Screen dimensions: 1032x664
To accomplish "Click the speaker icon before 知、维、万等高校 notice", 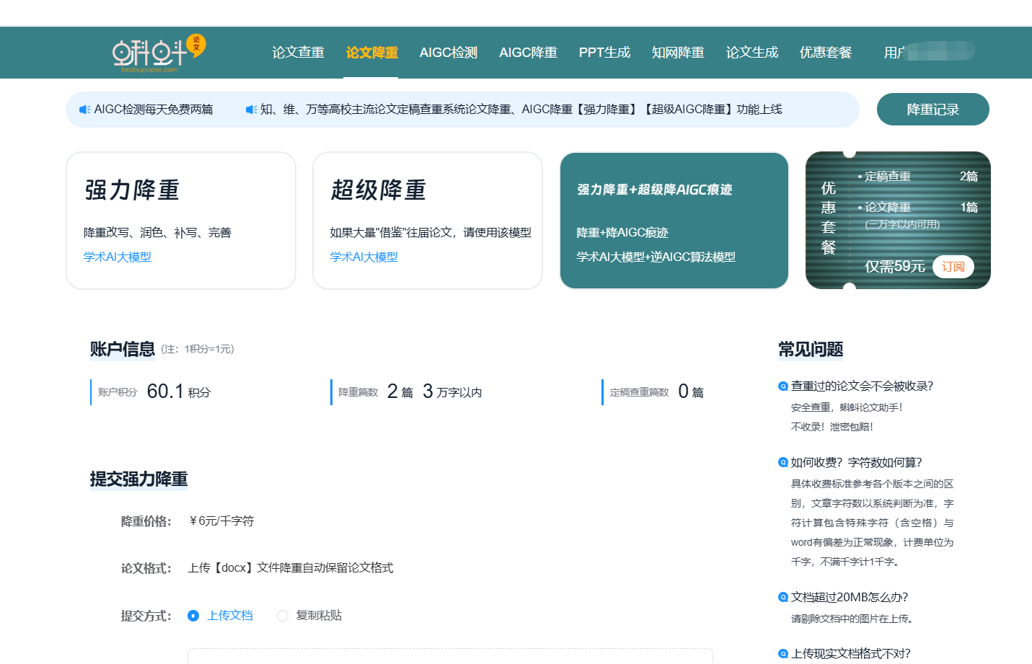I will pos(251,110).
